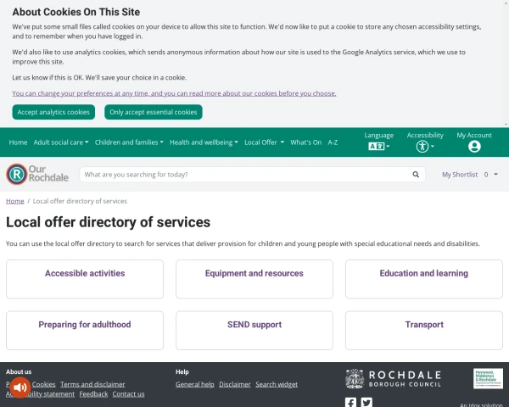
Task: Expand the Adult social care menu
Action: pyautogui.click(x=61, y=142)
